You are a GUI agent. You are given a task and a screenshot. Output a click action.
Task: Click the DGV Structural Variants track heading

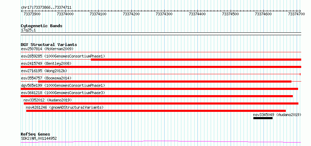click(x=49, y=45)
